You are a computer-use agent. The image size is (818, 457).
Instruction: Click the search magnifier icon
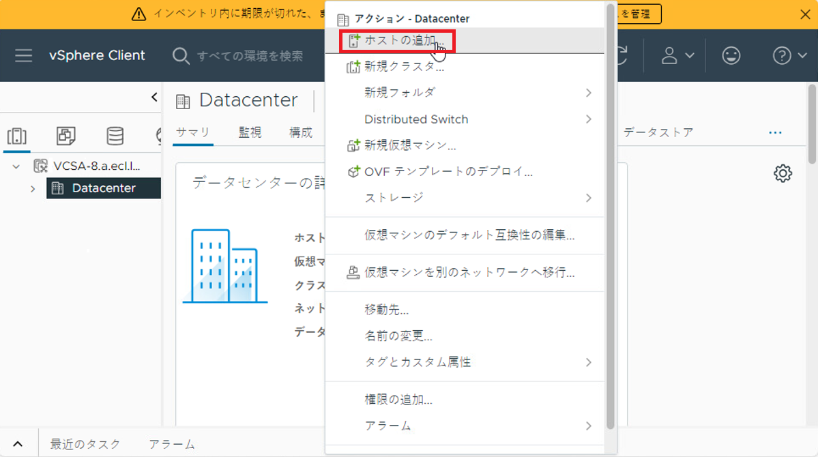click(x=181, y=56)
